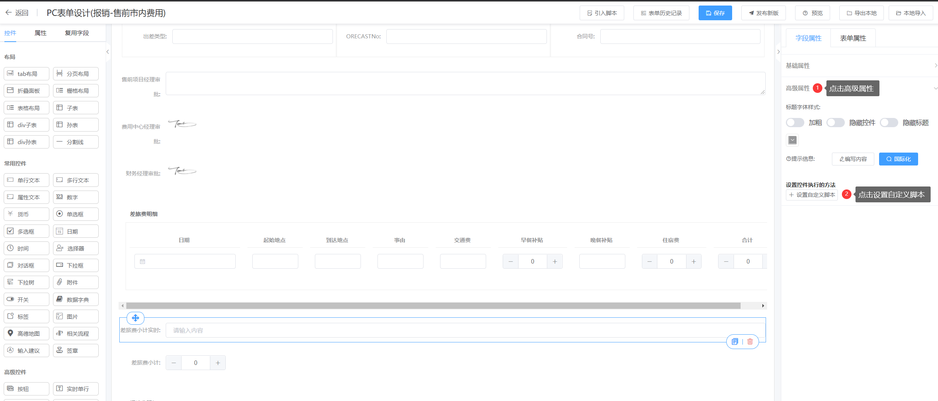This screenshot has width=938, height=401.
Task: Toggle the 隐藏控件 switch
Action: click(835, 123)
